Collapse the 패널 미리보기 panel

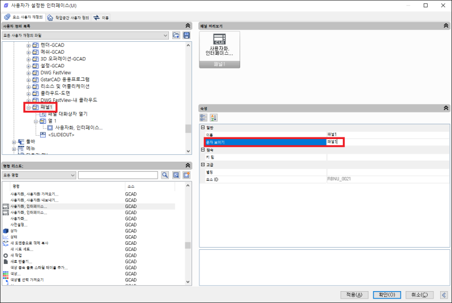point(446,26)
